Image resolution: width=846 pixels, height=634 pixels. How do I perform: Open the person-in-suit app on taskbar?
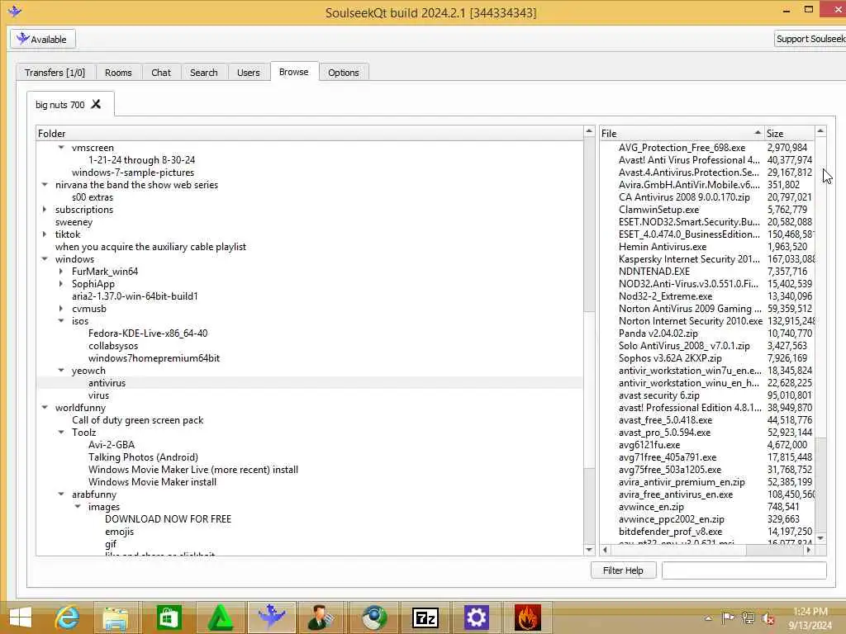click(321, 617)
